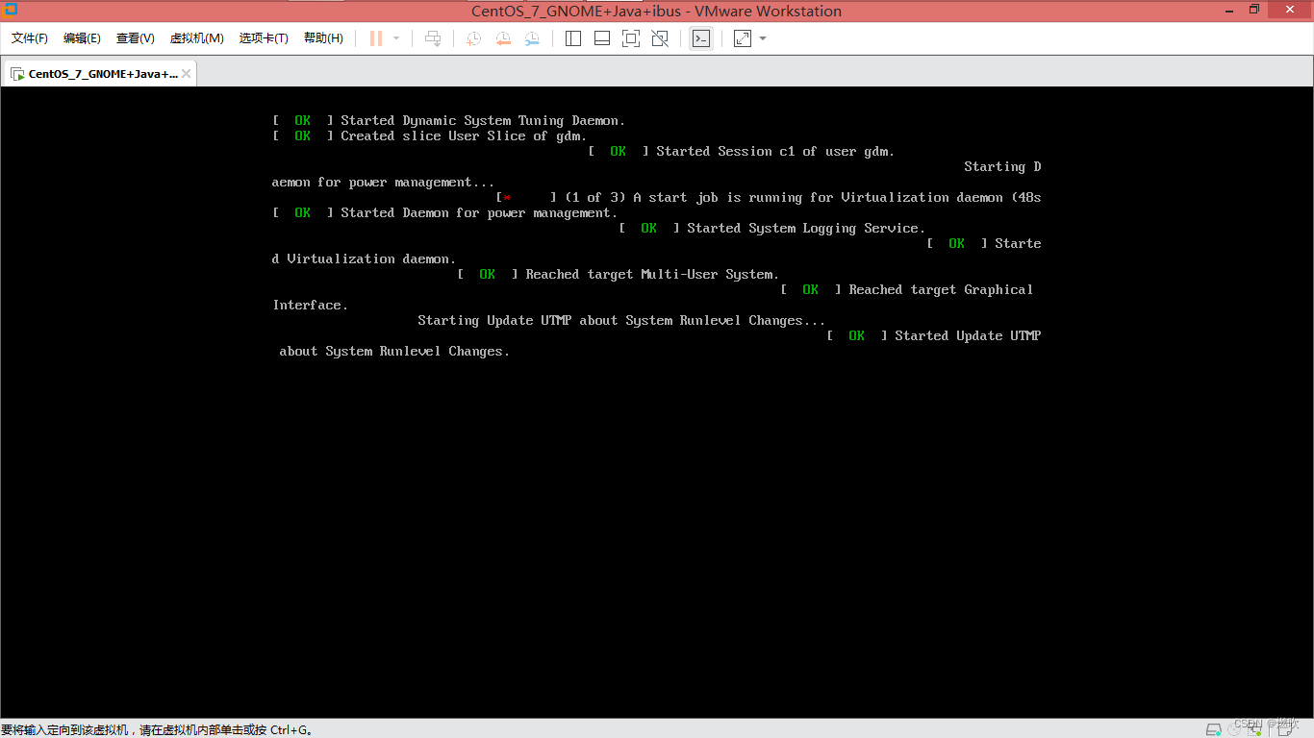Enter full screen mode
Viewport: 1314px width, 738px height.
click(x=631, y=38)
